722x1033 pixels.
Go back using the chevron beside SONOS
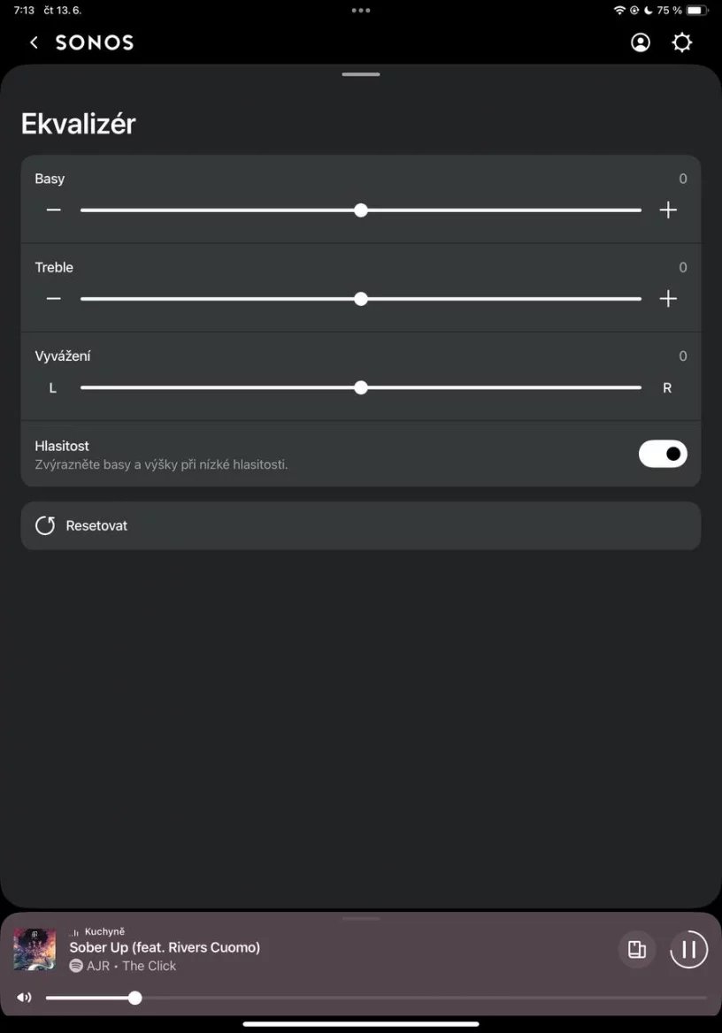(x=34, y=42)
